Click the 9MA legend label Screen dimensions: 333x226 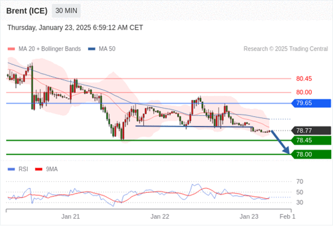click(52, 169)
